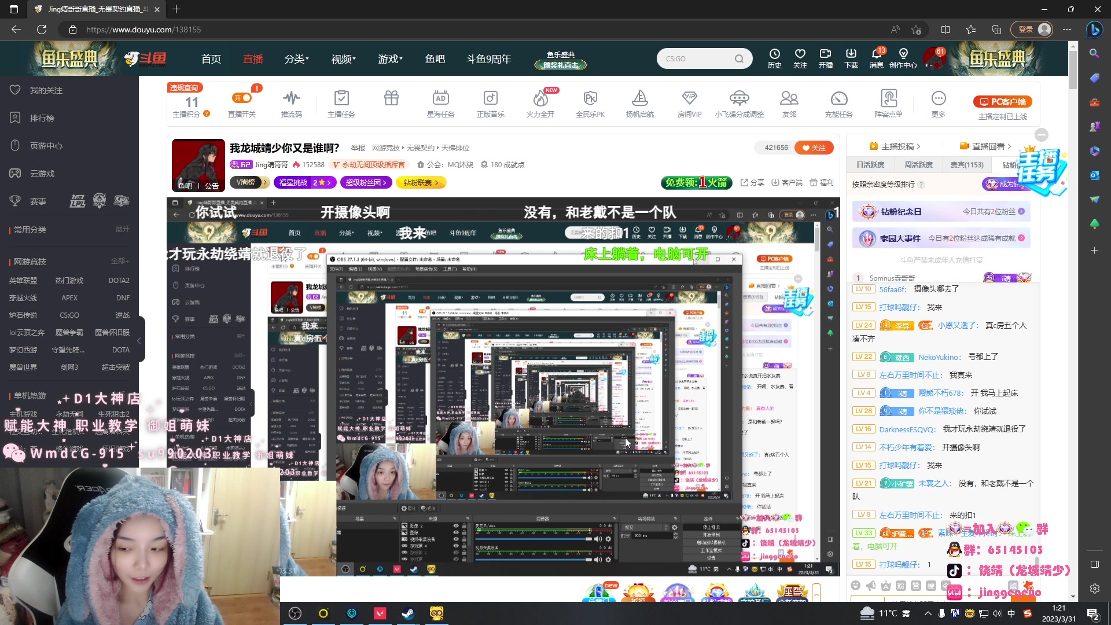Image resolution: width=1111 pixels, height=625 pixels.
Task: Collapse the left sidebar arrow handle
Action: pyautogui.click(x=139, y=341)
